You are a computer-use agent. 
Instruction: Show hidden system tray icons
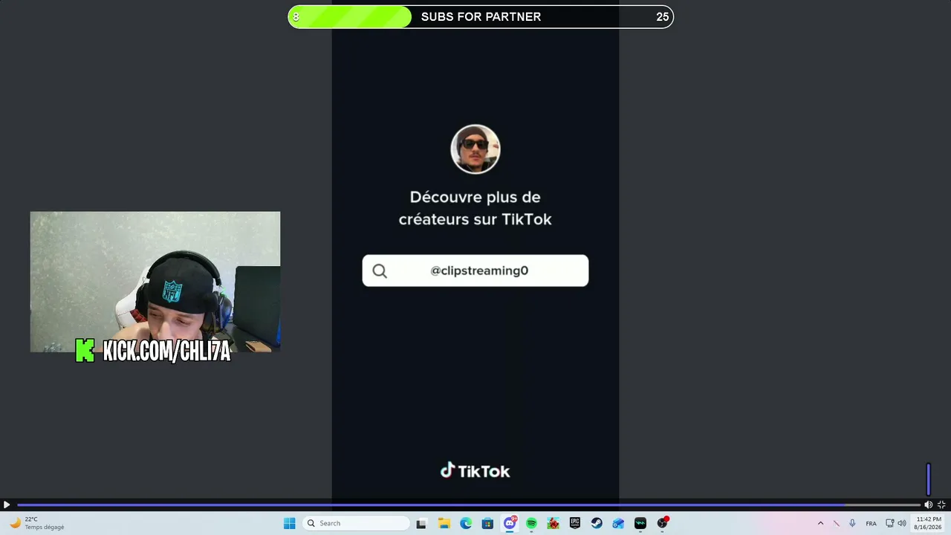coord(820,523)
